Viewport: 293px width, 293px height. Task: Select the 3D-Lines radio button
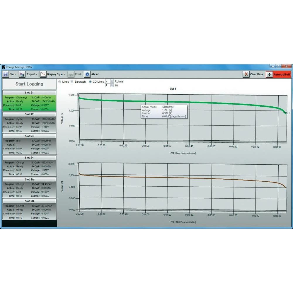pyautogui.click(x=90, y=82)
